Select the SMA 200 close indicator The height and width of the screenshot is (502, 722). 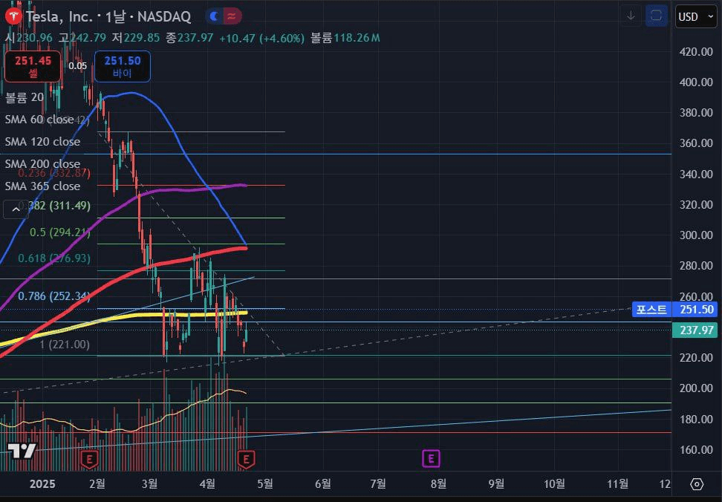coord(42,164)
